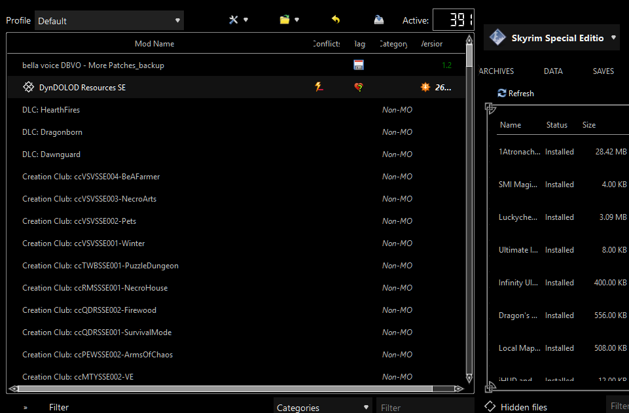The height and width of the screenshot is (413, 629).
Task: Click the Refresh button in downloads
Action: coord(516,93)
